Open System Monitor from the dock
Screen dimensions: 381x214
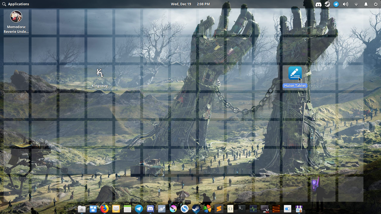(253, 209)
